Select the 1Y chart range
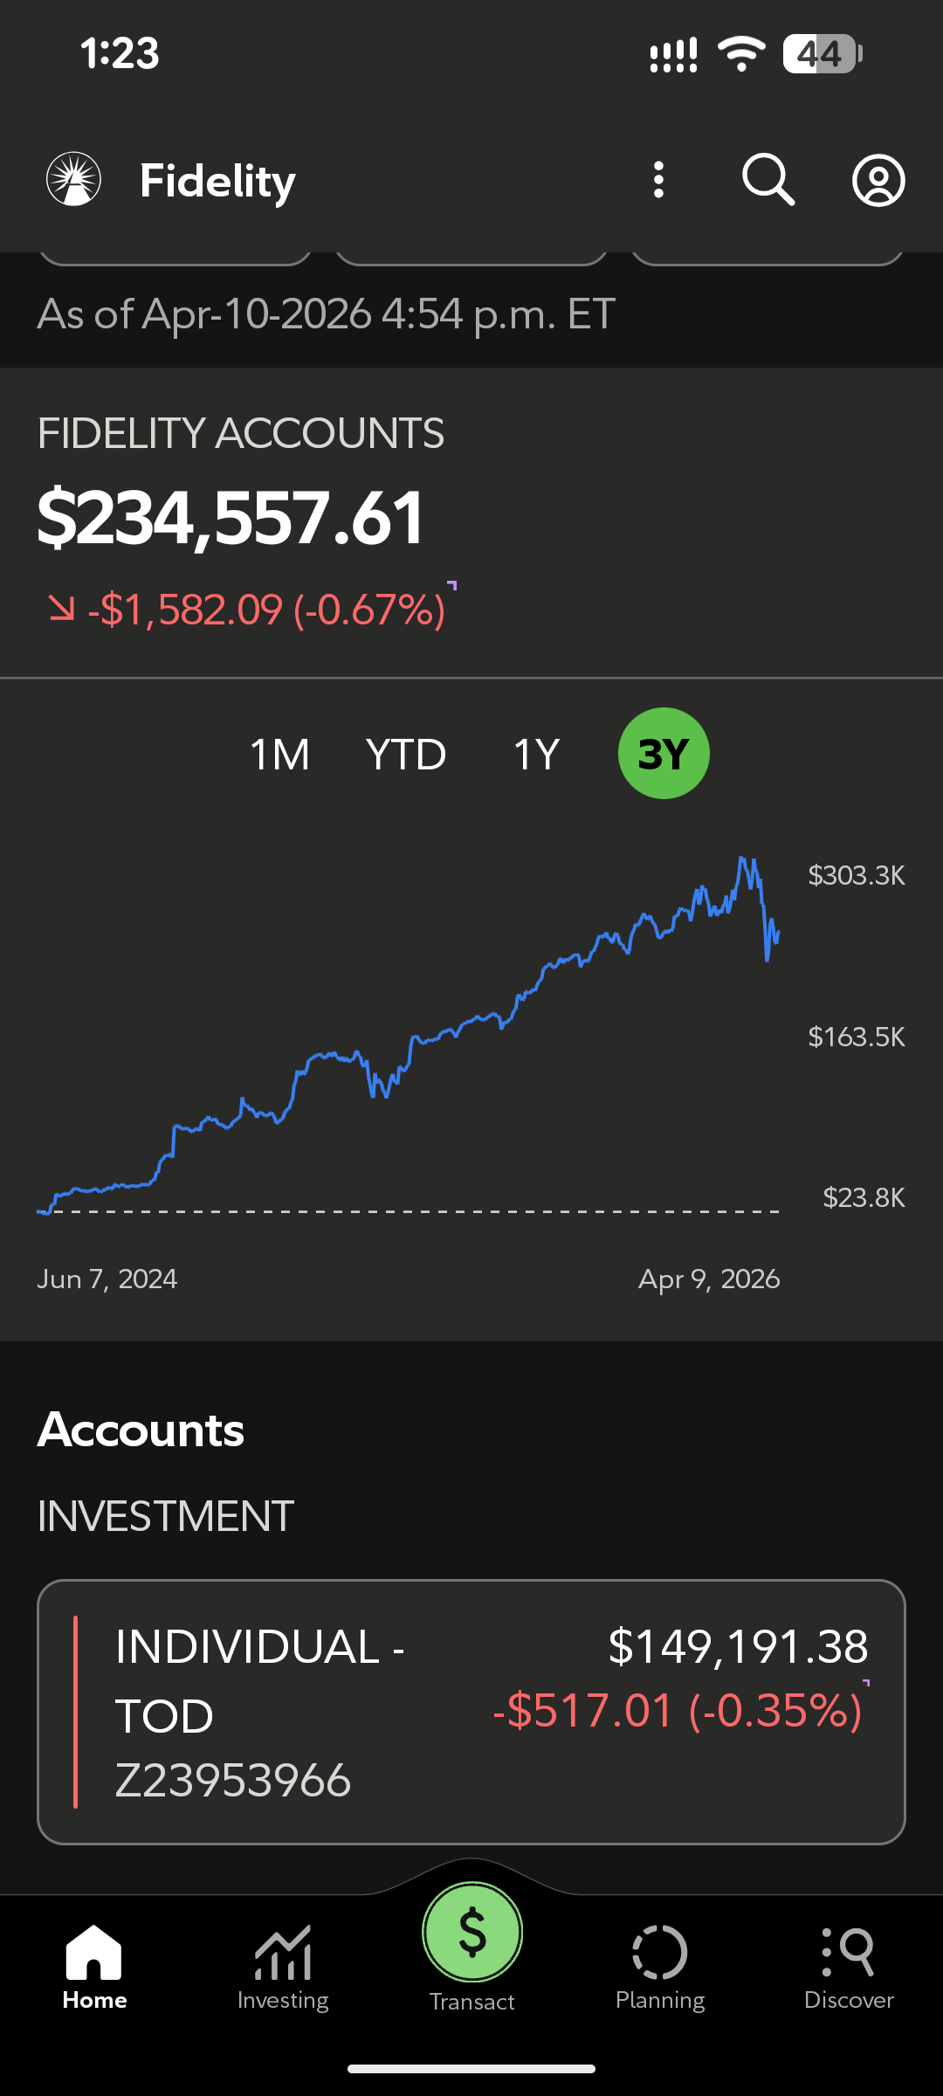Image resolution: width=943 pixels, height=2096 pixels. pyautogui.click(x=536, y=755)
